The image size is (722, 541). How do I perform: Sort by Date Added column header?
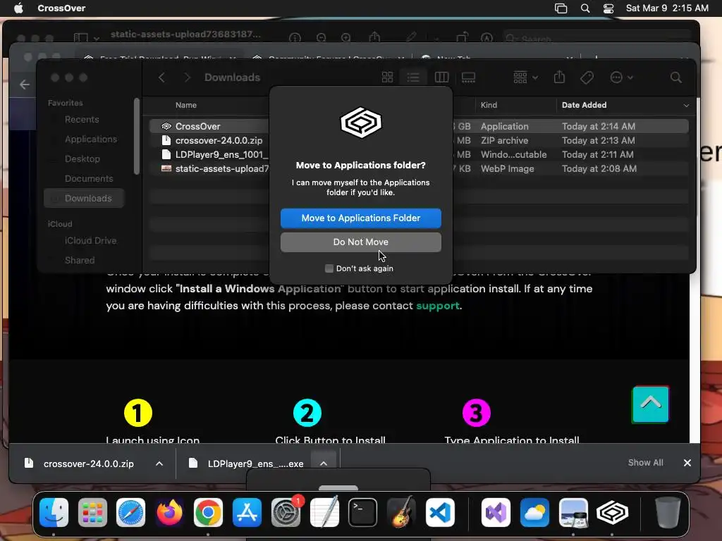coord(584,105)
